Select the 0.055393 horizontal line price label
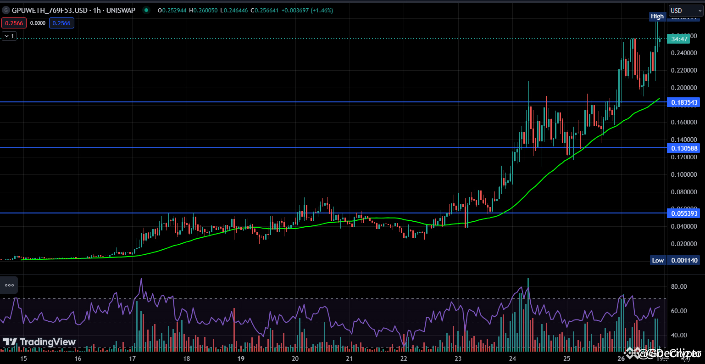 (684, 213)
